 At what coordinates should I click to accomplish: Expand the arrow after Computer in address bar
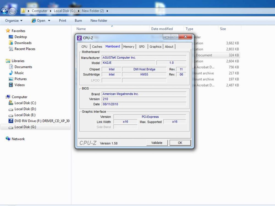tap(50, 11)
